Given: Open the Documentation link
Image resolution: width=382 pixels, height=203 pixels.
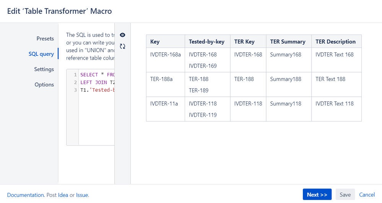Looking at the screenshot, I should (26, 195).
